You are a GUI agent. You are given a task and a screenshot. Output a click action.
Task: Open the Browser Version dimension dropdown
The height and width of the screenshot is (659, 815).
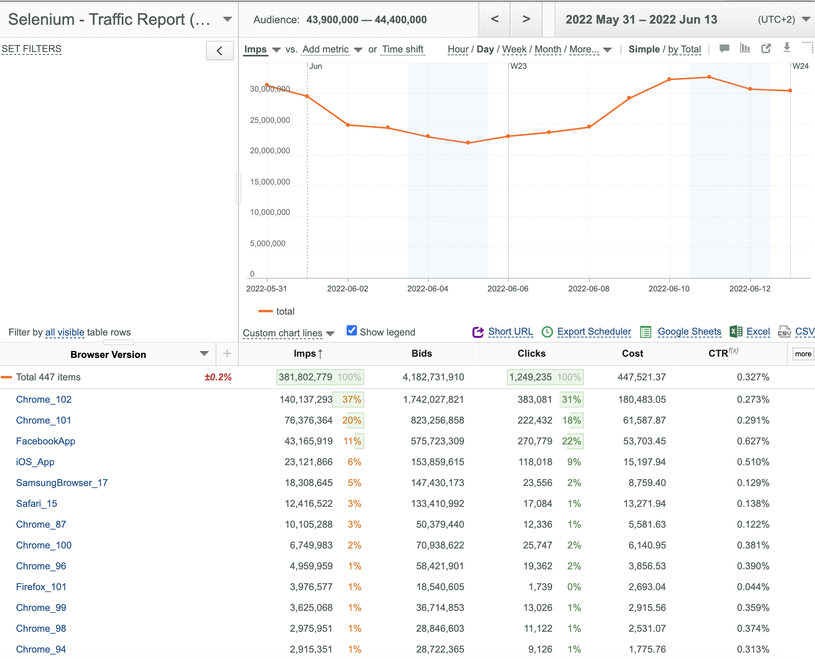click(x=204, y=354)
